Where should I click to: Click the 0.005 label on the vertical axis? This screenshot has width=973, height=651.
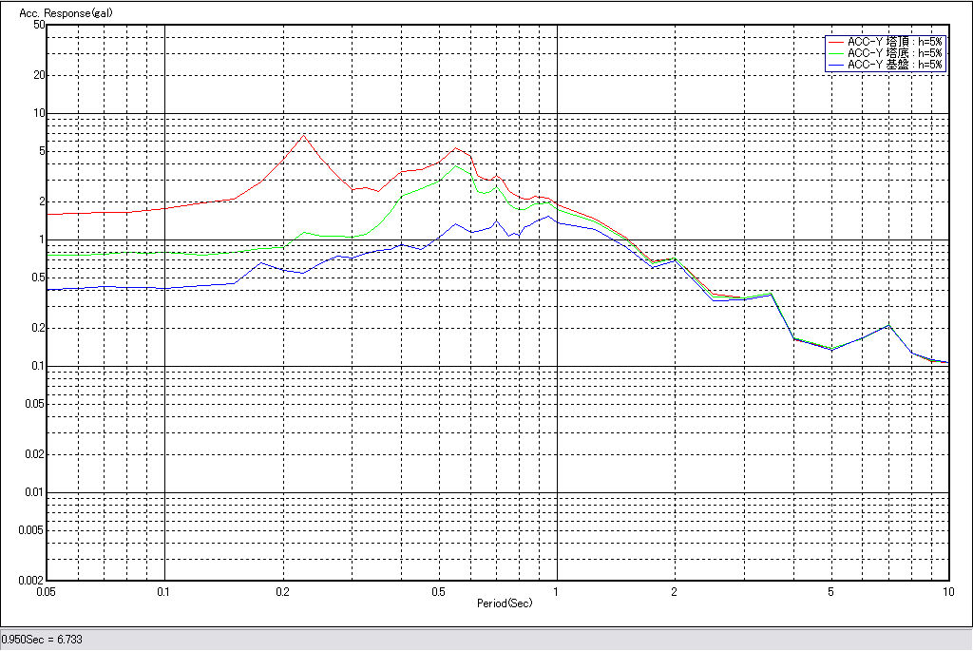[x=33, y=530]
